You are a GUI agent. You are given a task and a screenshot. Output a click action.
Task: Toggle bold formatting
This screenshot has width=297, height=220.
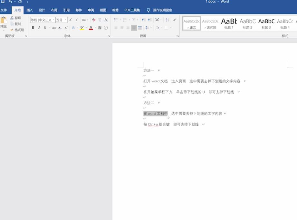(x=33, y=28)
